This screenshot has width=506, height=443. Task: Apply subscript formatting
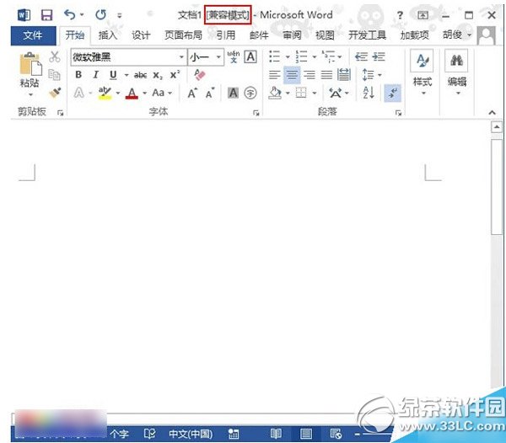pos(158,76)
